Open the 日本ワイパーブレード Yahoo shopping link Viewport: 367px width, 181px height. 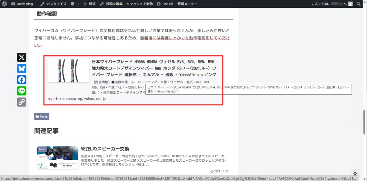pyautogui.click(x=154, y=68)
